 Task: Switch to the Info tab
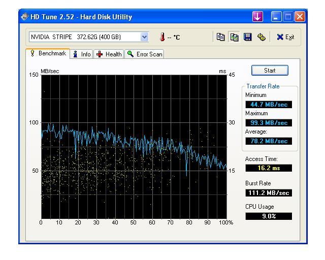82,54
